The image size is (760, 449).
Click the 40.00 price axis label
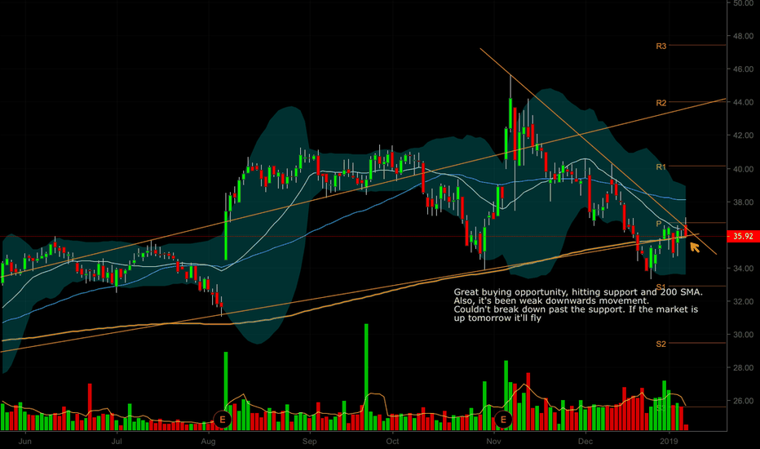(x=743, y=169)
